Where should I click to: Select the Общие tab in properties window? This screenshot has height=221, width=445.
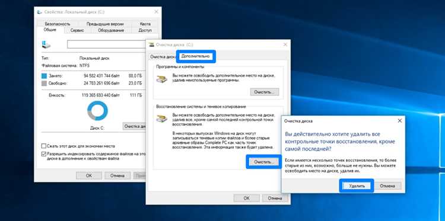click(50, 30)
